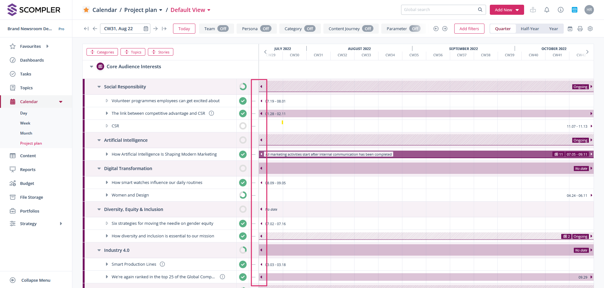Viewport: 604px width, 288px height.
Task: Click into the Global search field
Action: pos(440,10)
